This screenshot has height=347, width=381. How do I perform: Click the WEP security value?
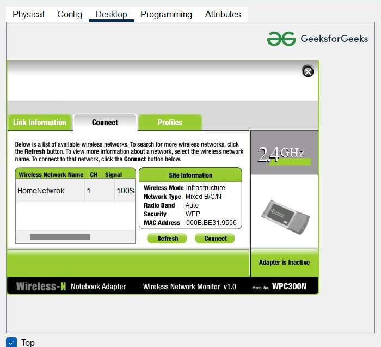pyautogui.click(x=193, y=214)
